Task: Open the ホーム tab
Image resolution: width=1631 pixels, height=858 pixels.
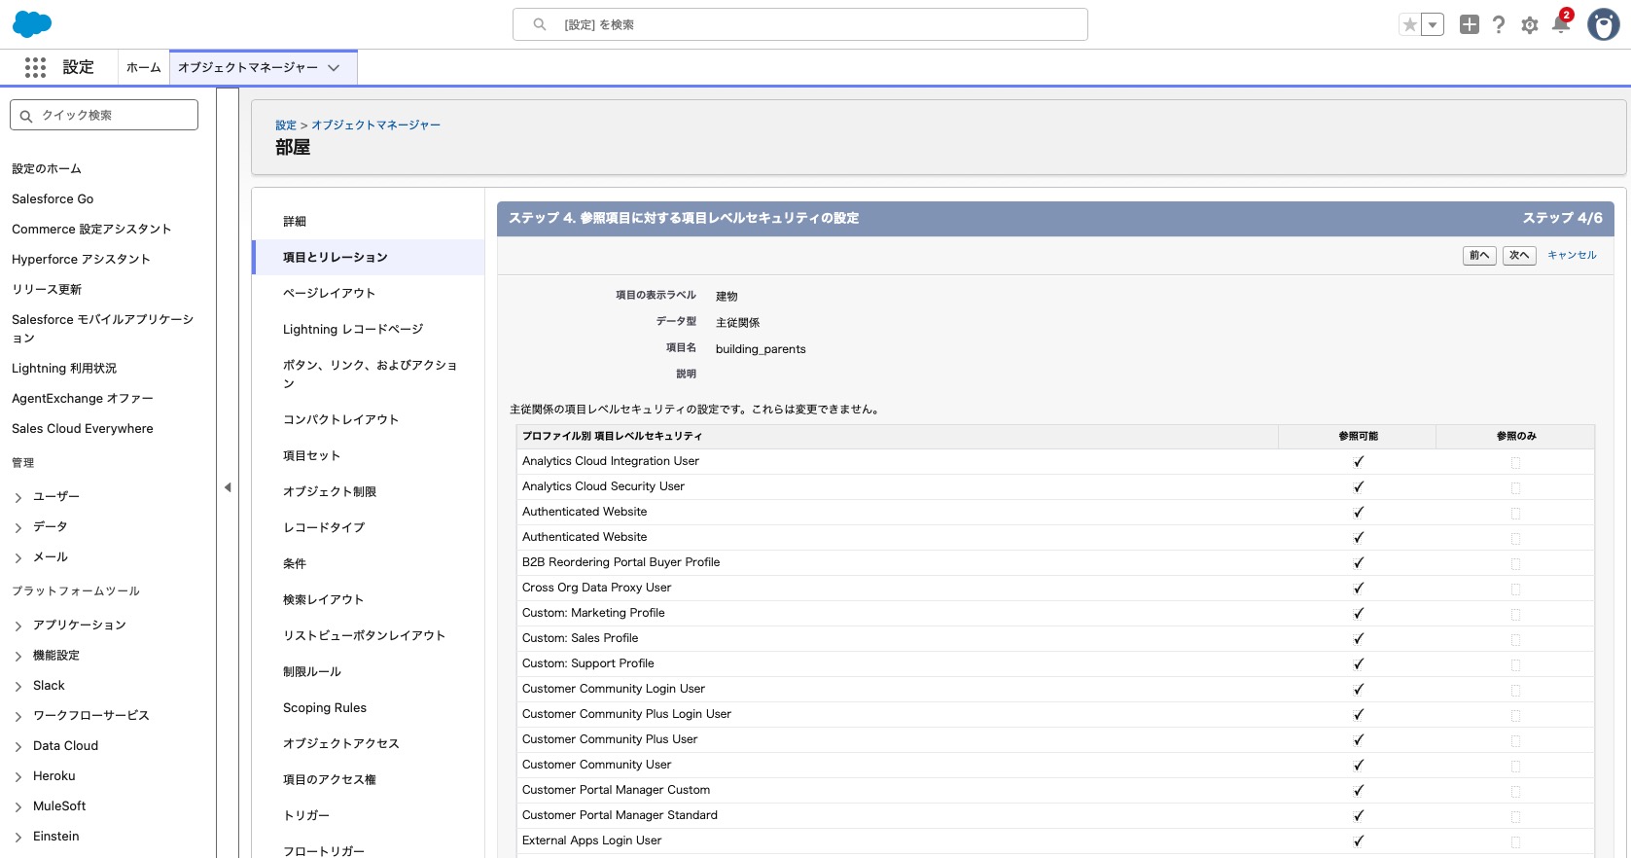Action: coord(144,67)
